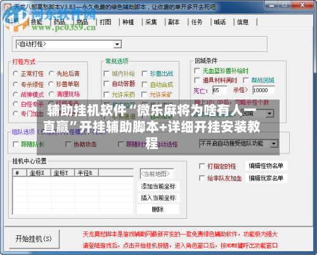Click the 半径R column header

(87, 173)
